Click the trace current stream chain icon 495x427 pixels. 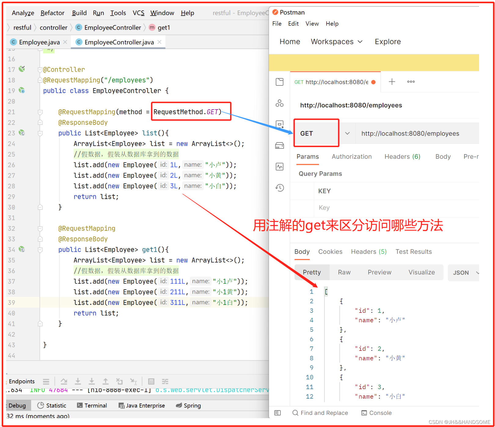point(165,382)
